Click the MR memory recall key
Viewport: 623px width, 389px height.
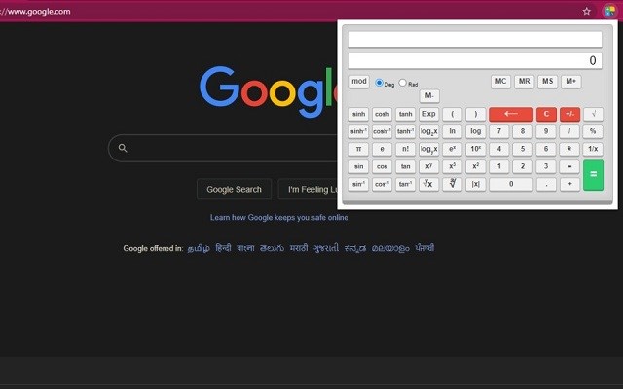pos(524,82)
